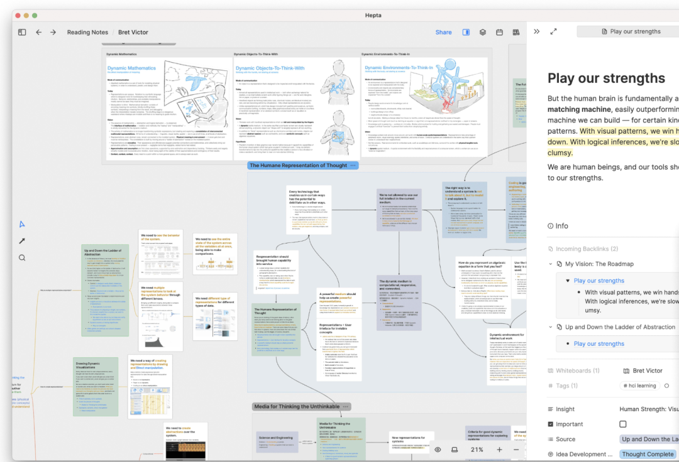Toggle the right panel view icon
Screen dimensions: 679x462
[x=466, y=32]
